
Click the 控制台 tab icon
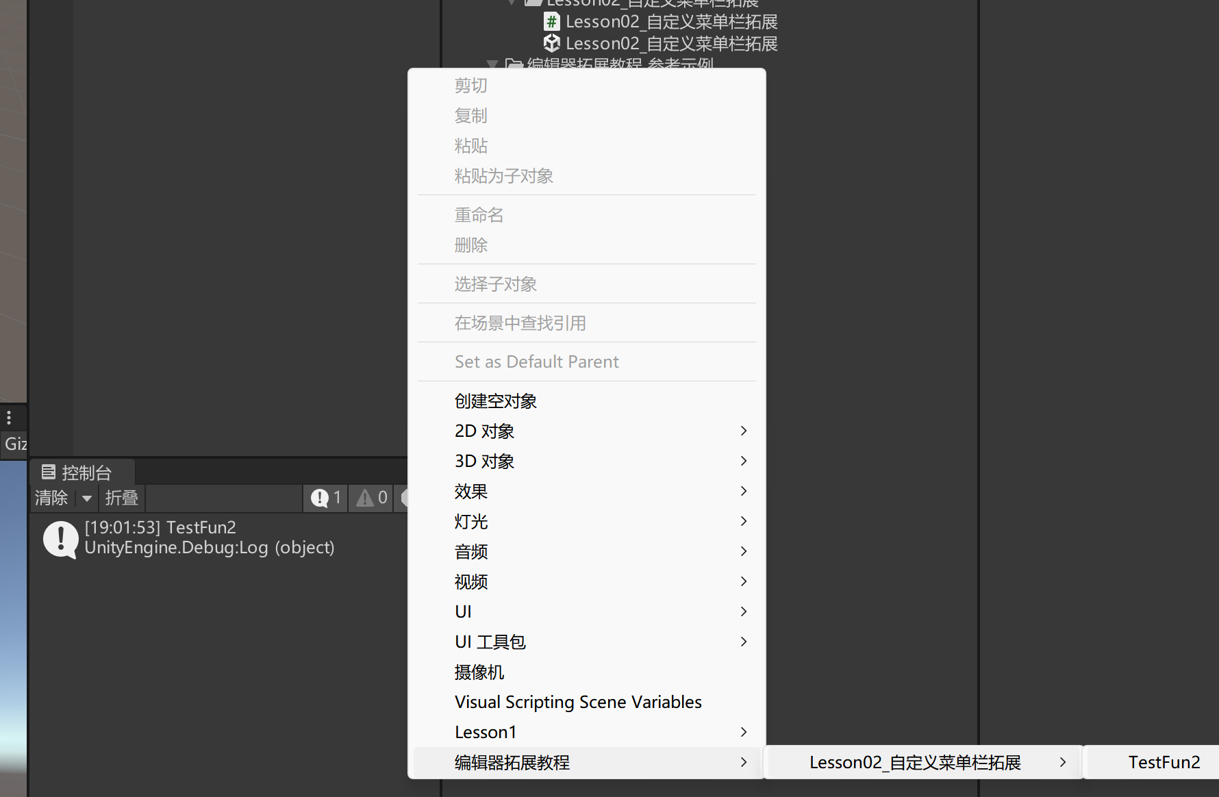pos(49,472)
